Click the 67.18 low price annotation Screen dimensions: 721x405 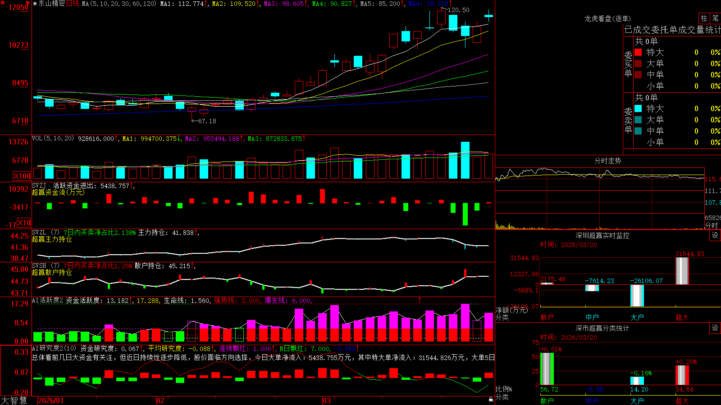[x=207, y=121]
